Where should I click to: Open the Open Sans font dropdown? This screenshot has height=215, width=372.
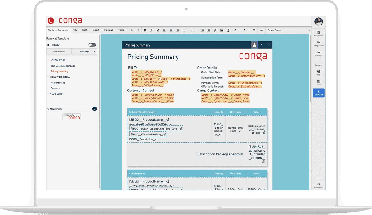(277, 30)
